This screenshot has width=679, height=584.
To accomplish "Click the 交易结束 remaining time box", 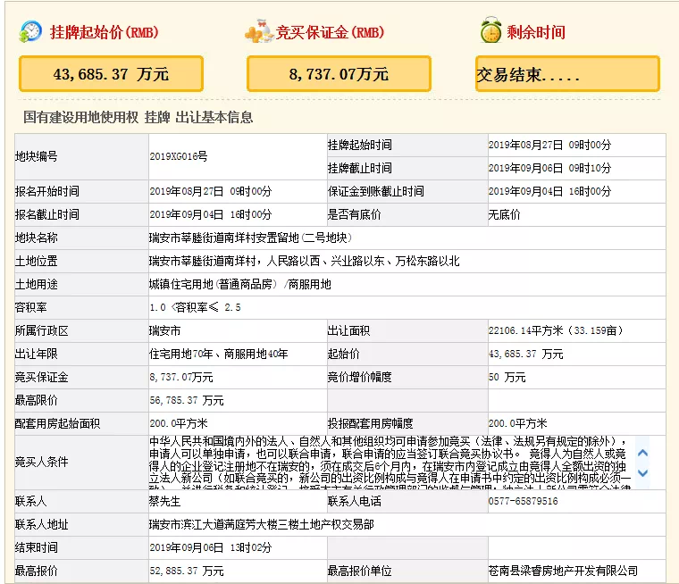I will click(x=567, y=74).
